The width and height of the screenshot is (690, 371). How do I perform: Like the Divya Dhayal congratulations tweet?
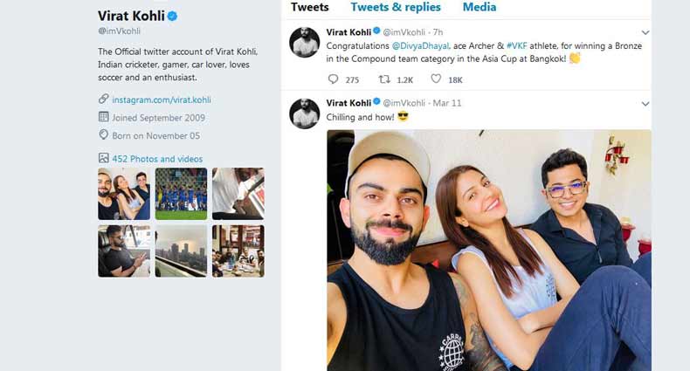click(x=436, y=79)
